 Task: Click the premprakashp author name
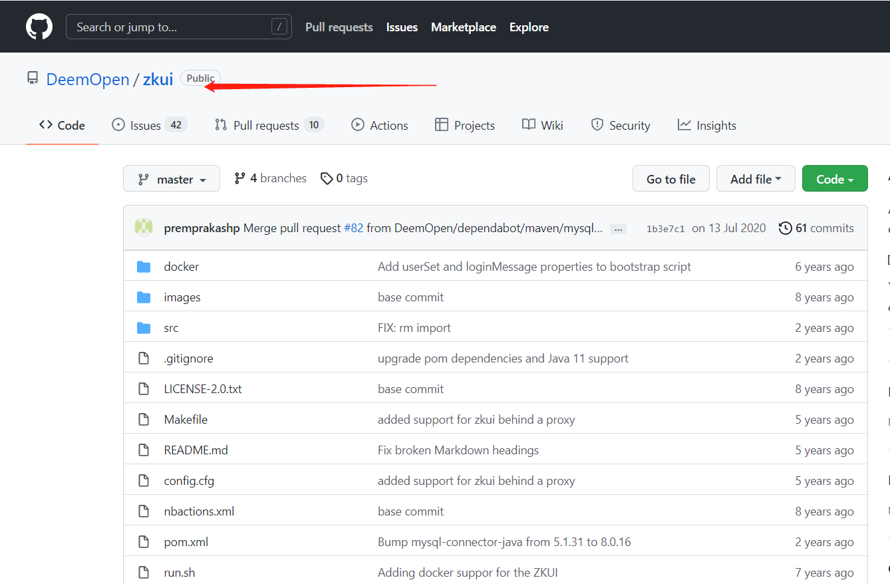point(202,228)
